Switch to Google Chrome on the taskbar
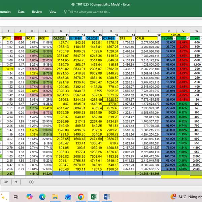The height and width of the screenshot is (202, 202). 81,197
